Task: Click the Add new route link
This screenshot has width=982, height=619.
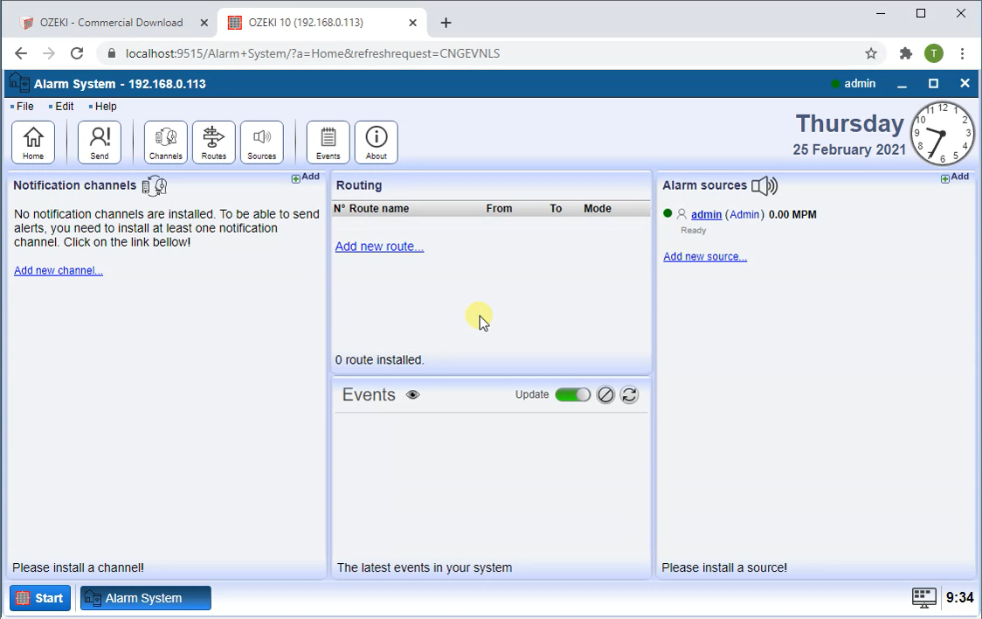Action: pyautogui.click(x=379, y=247)
